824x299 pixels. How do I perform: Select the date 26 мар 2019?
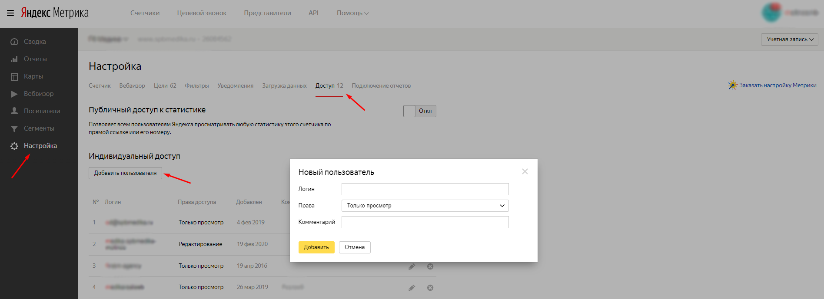253,287
